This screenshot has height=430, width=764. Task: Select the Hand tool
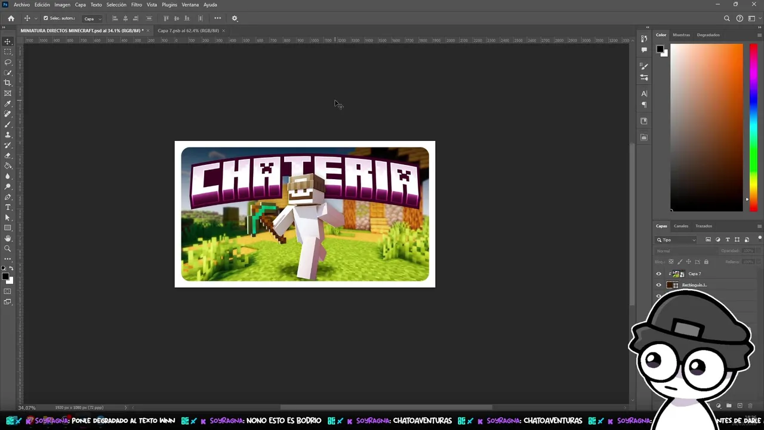[x=8, y=238]
